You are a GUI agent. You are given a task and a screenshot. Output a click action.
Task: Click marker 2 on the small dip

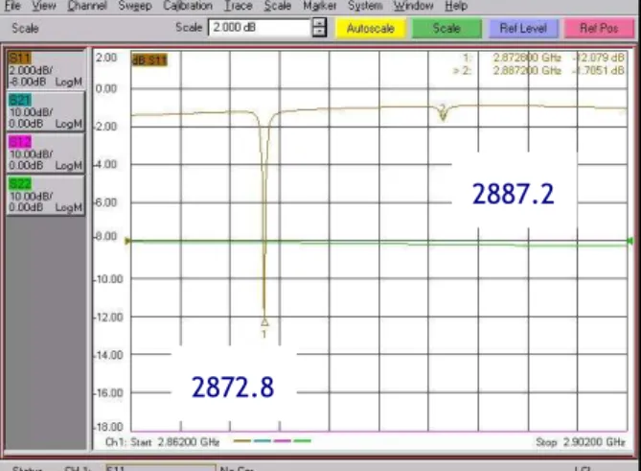[x=443, y=114]
